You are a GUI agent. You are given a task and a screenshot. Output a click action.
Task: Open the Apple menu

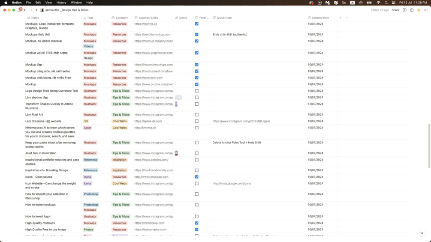point(6,3)
